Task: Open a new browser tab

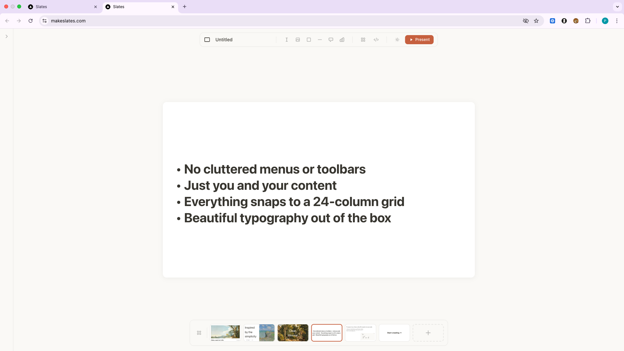Action: coord(185,6)
